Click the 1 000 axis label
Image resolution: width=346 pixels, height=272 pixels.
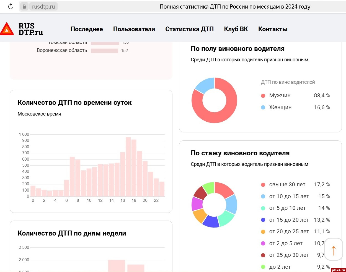pos(24,134)
